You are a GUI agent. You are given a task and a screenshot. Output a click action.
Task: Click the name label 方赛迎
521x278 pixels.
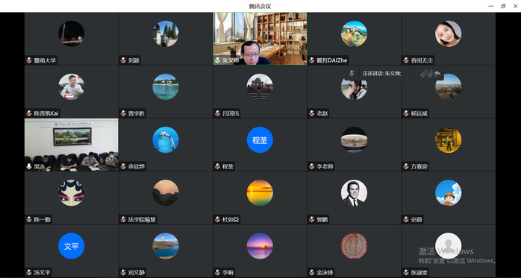[x=419, y=166]
